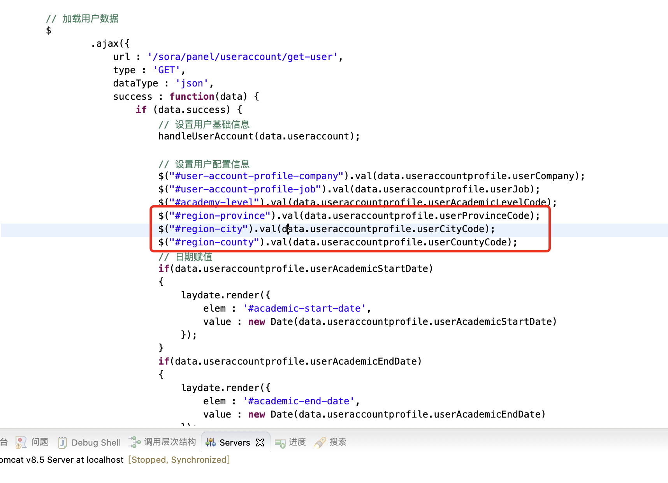Click the Servers sliders icon on the Servers tab

[210, 442]
